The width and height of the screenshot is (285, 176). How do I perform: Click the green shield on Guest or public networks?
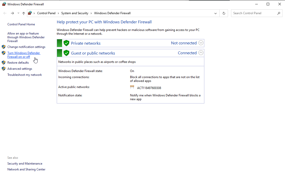coord(66,53)
